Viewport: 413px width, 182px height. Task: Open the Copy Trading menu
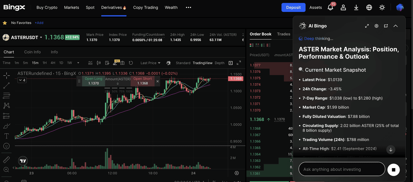[x=146, y=7]
